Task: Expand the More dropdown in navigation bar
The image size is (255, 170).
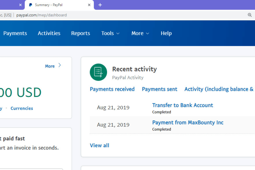Action: click(140, 33)
